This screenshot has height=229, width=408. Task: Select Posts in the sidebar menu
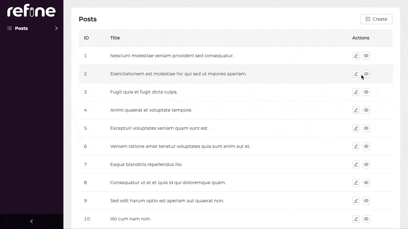coord(21,28)
